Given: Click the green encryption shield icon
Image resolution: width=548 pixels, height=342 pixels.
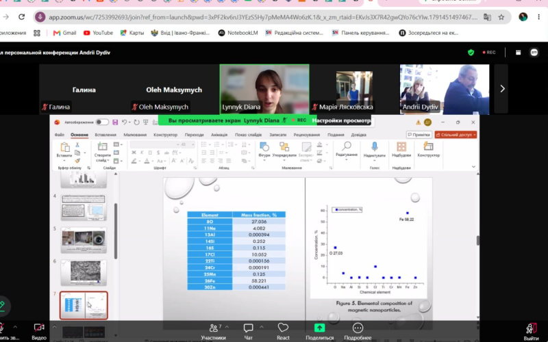Looking at the screenshot, I should [471, 53].
